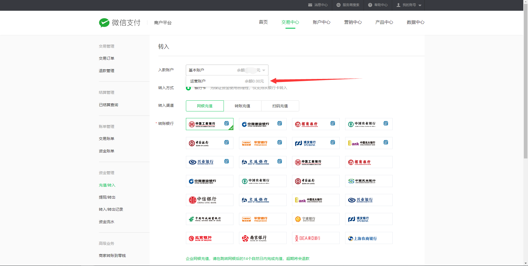The width and height of the screenshot is (528, 266).
Task: Open 服务商搜索 in top bar
Action: tap(348, 5)
